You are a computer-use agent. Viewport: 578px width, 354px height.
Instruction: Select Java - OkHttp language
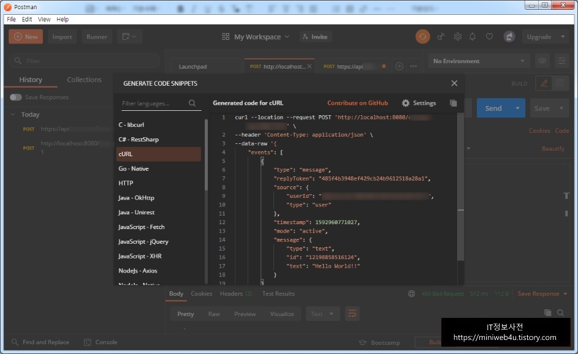pos(159,197)
